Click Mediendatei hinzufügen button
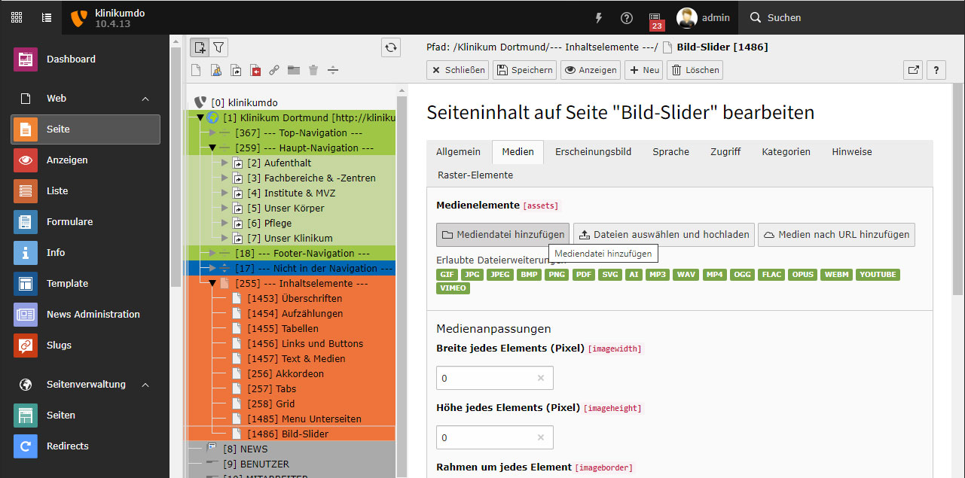 click(x=502, y=234)
